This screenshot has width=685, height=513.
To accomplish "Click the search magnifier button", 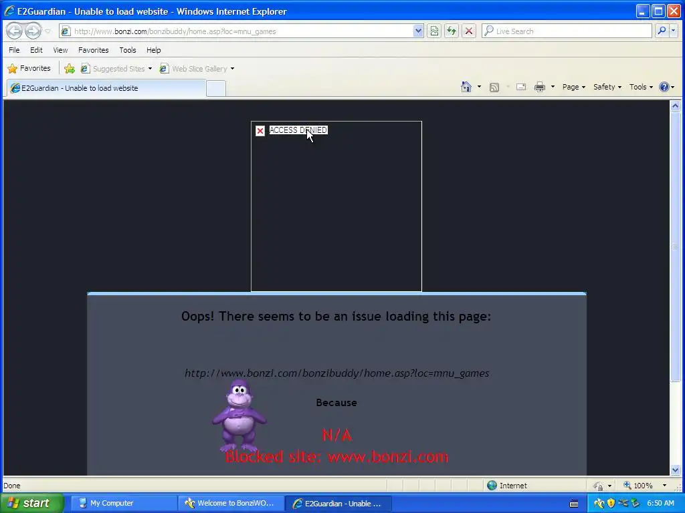I will [x=662, y=31].
